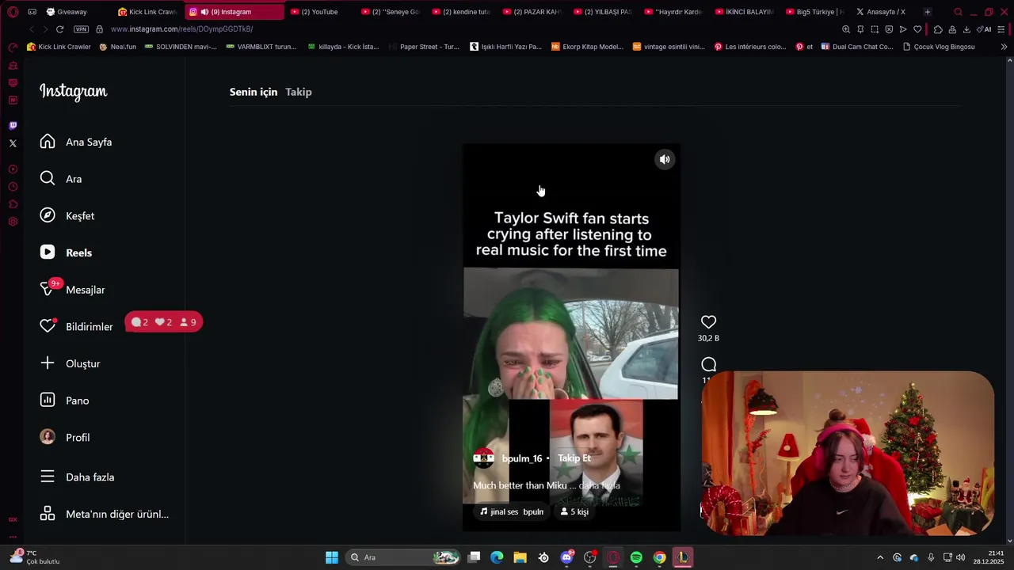Reload the page button
Screen dimensions: 1014x570
[59, 29]
